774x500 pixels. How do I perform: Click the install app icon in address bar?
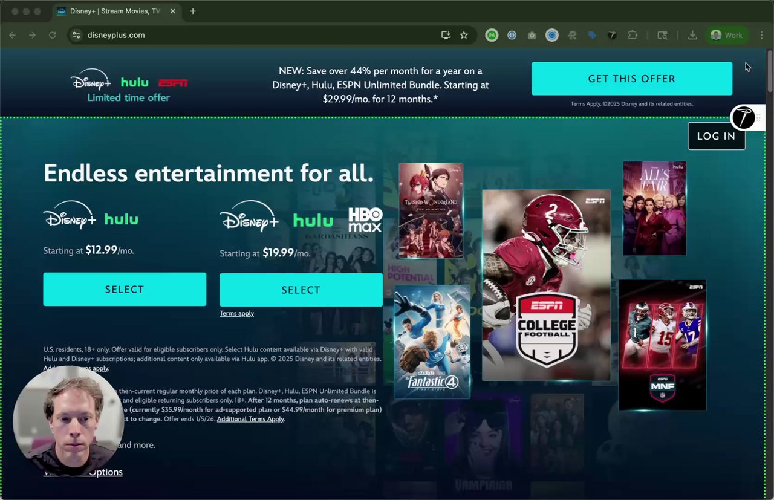[x=446, y=35]
